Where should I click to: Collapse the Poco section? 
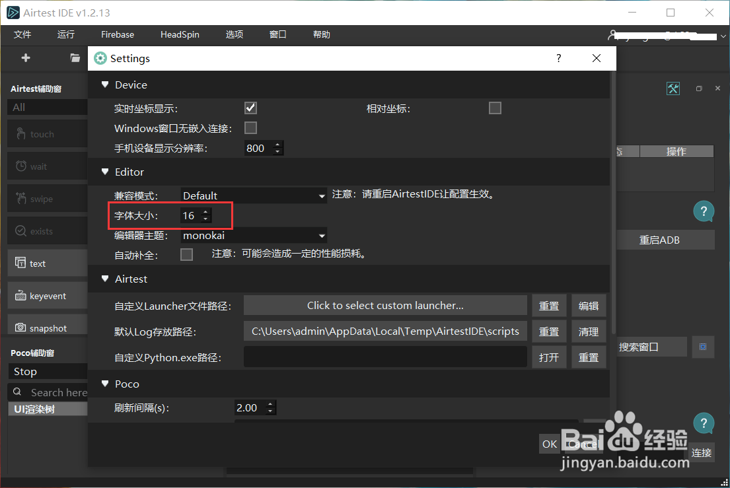point(105,384)
